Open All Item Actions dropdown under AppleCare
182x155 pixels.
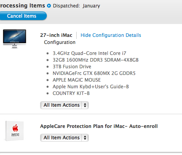point(64,138)
